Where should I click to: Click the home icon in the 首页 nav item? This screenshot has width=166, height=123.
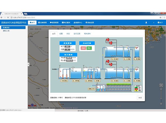pyautogui.click(x=31, y=23)
